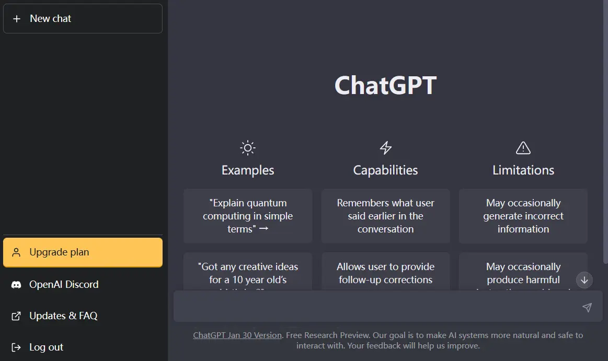Click the log out arrow icon
The width and height of the screenshot is (608, 361).
(16, 347)
